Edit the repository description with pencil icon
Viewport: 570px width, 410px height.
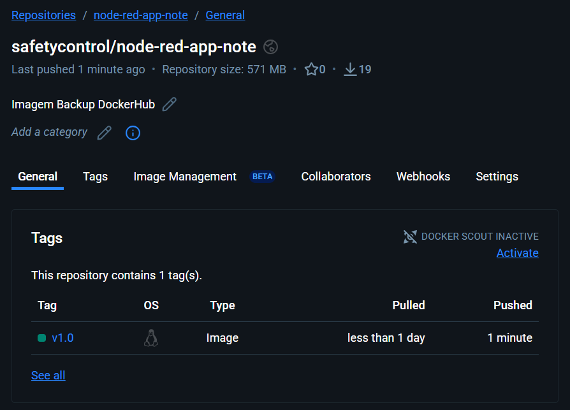pyautogui.click(x=169, y=105)
